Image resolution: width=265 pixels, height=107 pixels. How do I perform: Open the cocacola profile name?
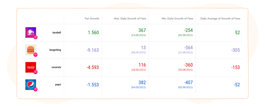56,67
